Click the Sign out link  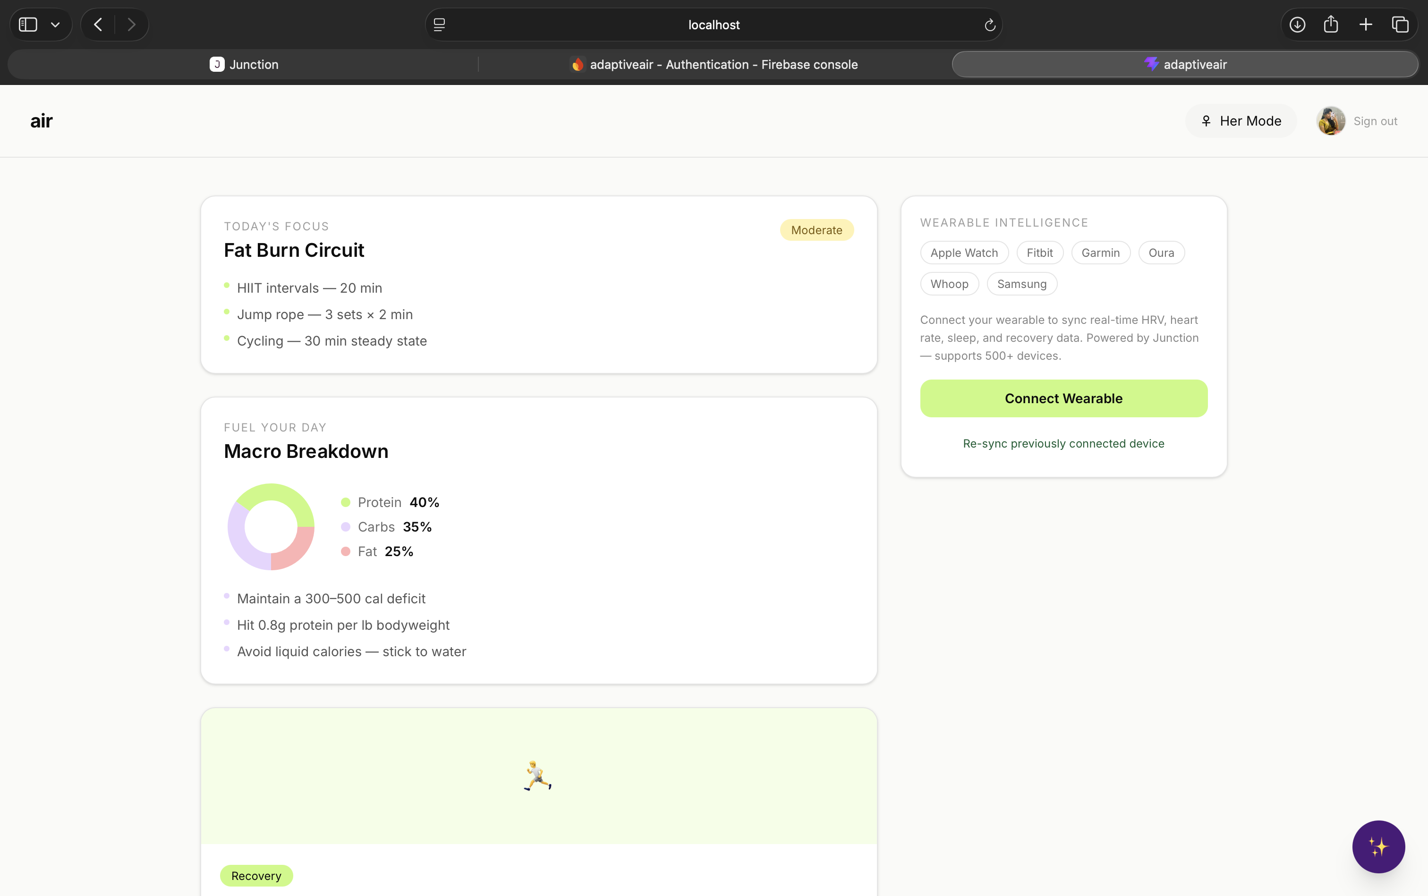[x=1375, y=121]
